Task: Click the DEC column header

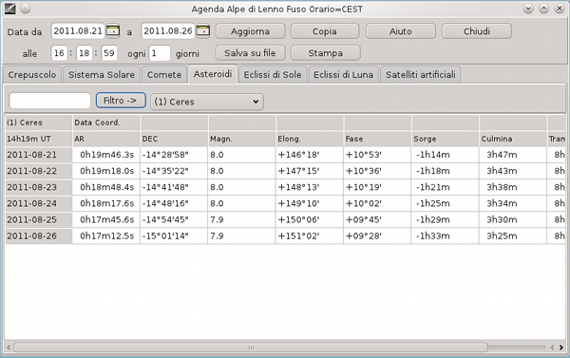Action: pyautogui.click(x=174, y=139)
